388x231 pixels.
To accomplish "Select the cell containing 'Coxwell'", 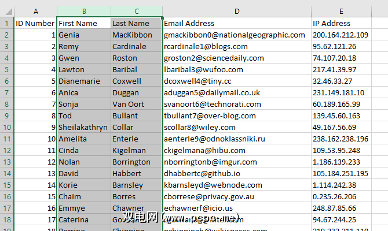I will (x=137, y=81).
